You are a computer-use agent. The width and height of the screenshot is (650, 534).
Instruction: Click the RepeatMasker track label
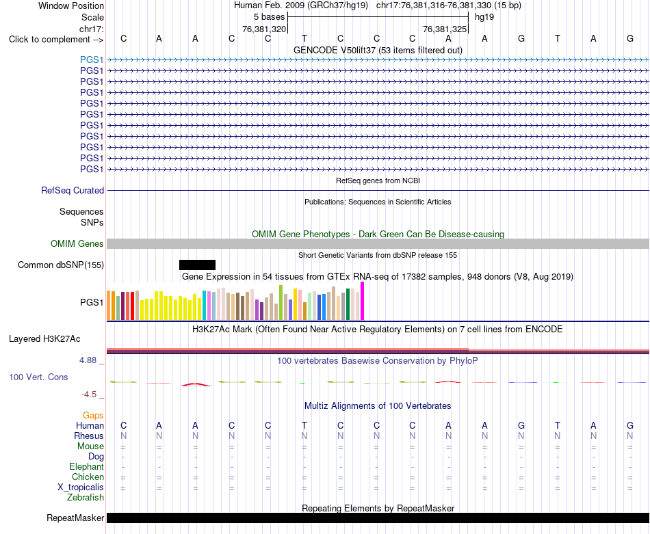click(75, 518)
